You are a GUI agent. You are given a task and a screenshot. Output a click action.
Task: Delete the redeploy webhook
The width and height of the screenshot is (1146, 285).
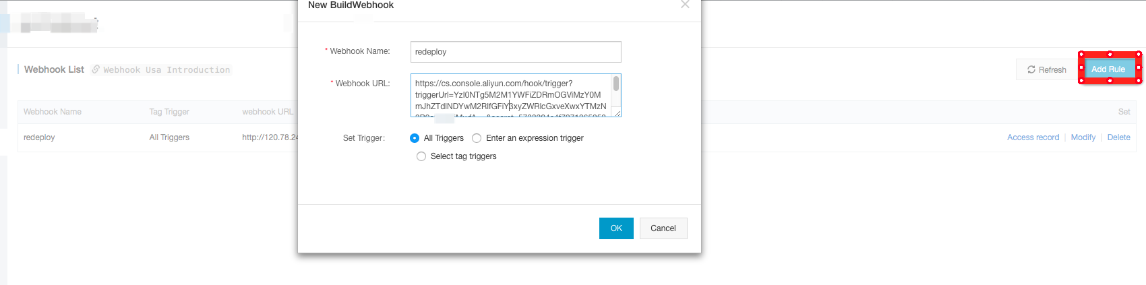[x=1118, y=137]
